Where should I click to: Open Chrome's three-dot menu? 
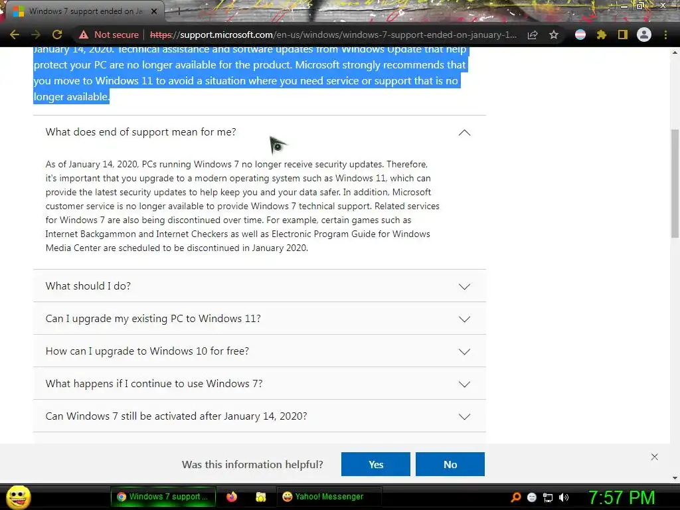(x=665, y=35)
